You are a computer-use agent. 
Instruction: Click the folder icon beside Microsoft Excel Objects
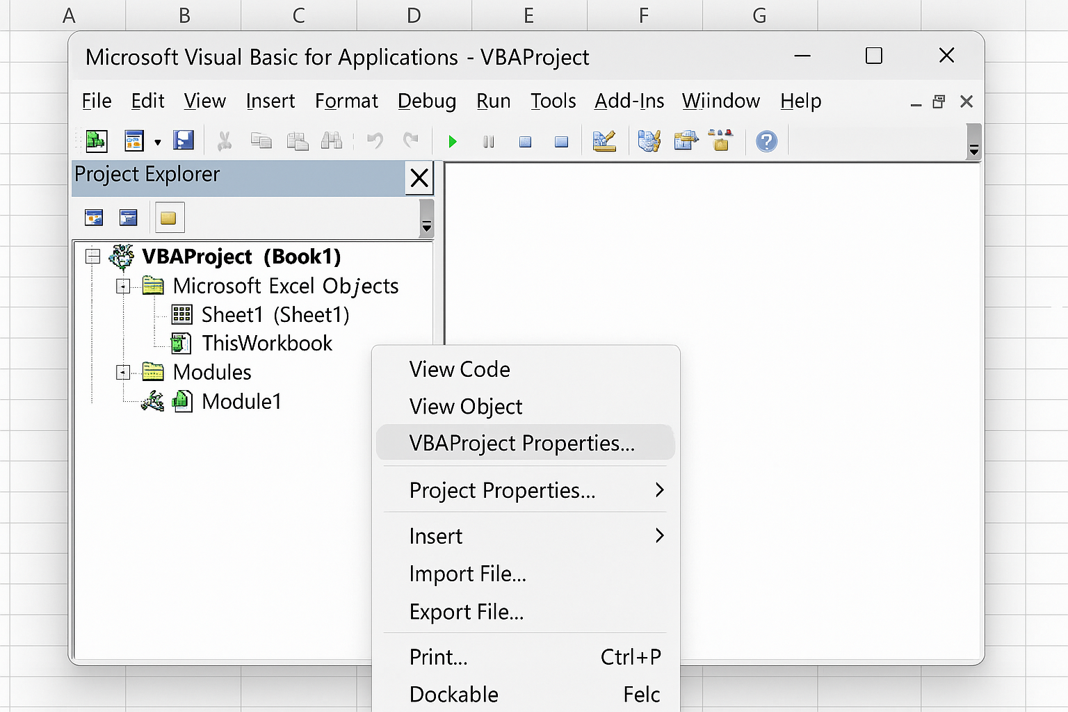coord(153,285)
